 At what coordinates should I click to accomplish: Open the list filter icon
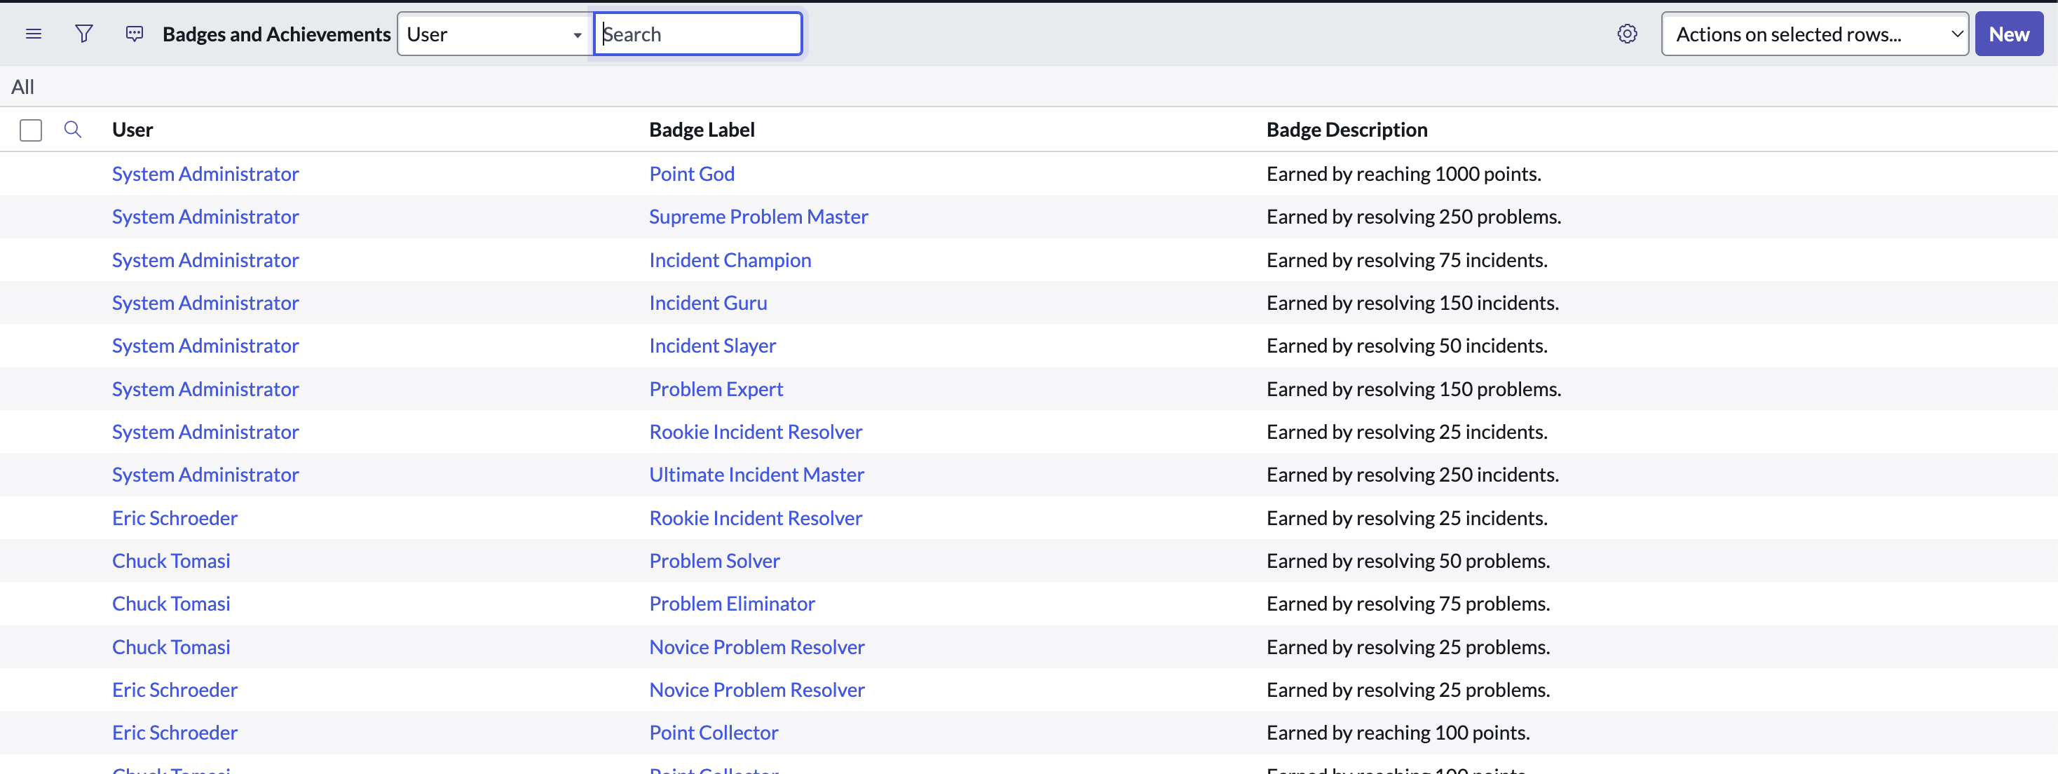pyautogui.click(x=84, y=34)
